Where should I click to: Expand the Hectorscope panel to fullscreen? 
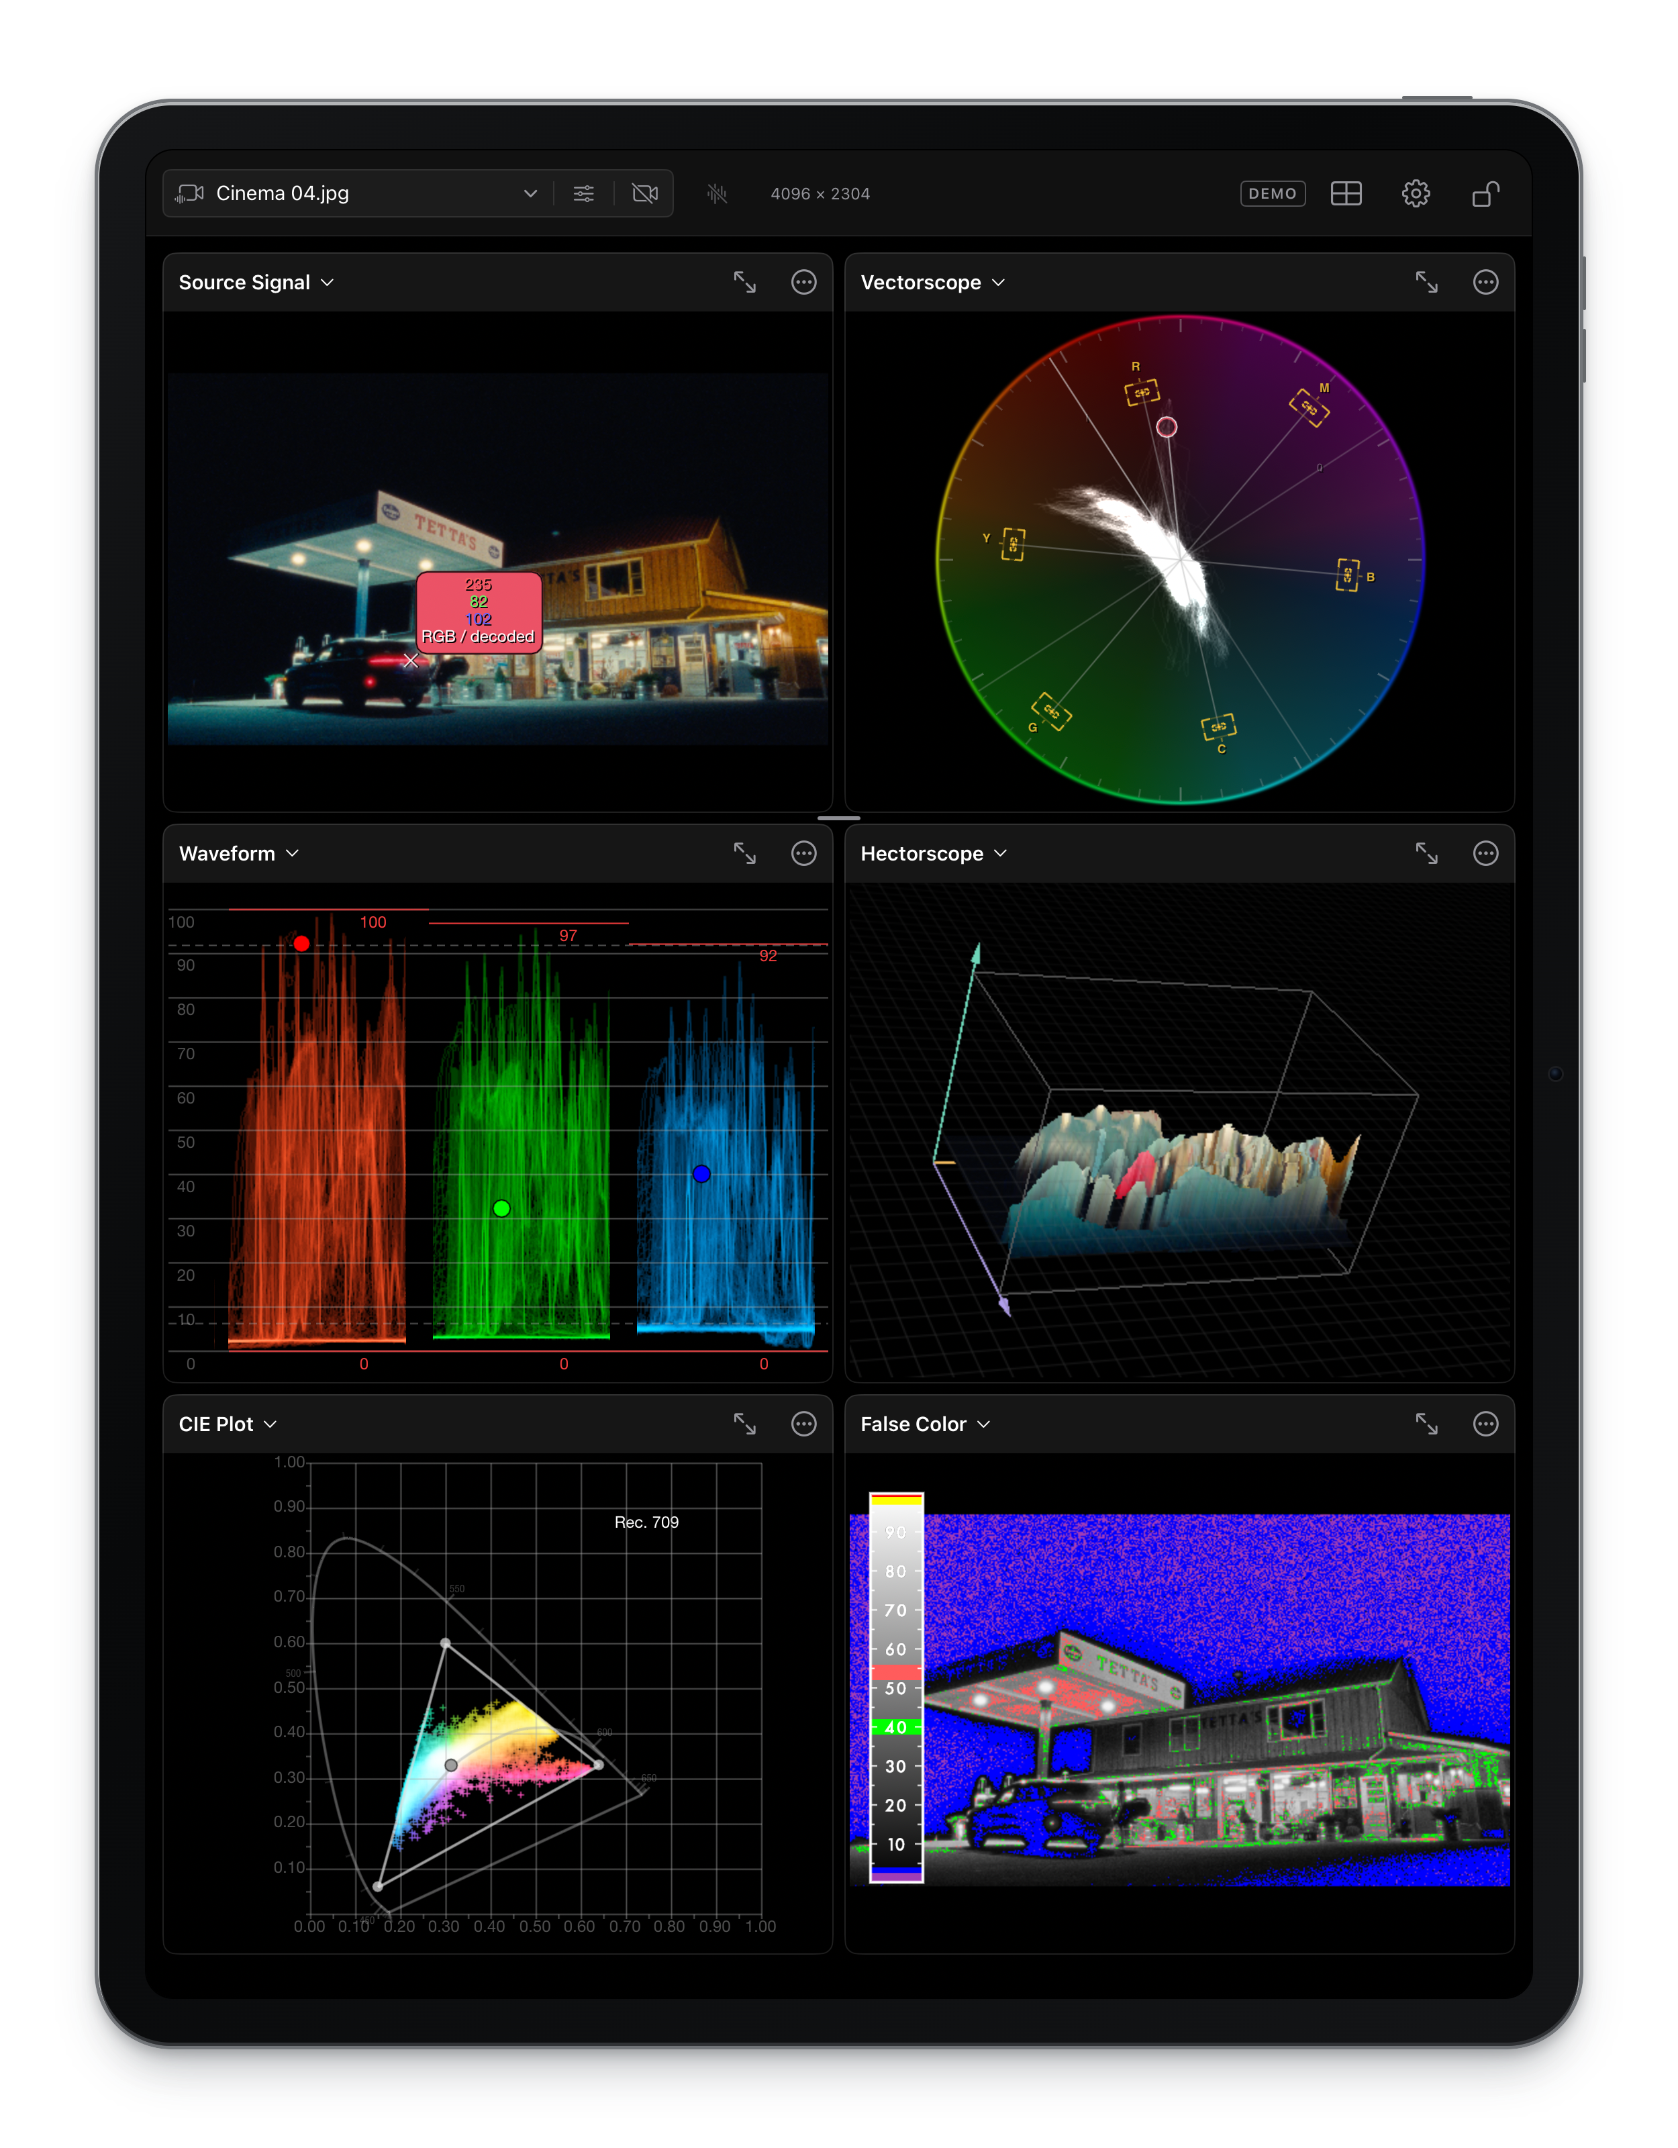1426,854
